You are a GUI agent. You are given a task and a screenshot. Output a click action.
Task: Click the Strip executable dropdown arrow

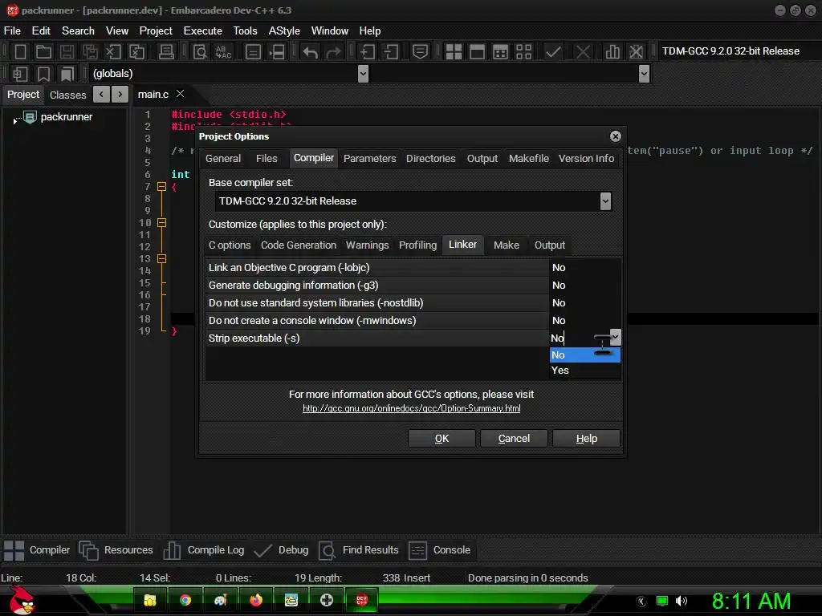pyautogui.click(x=616, y=338)
